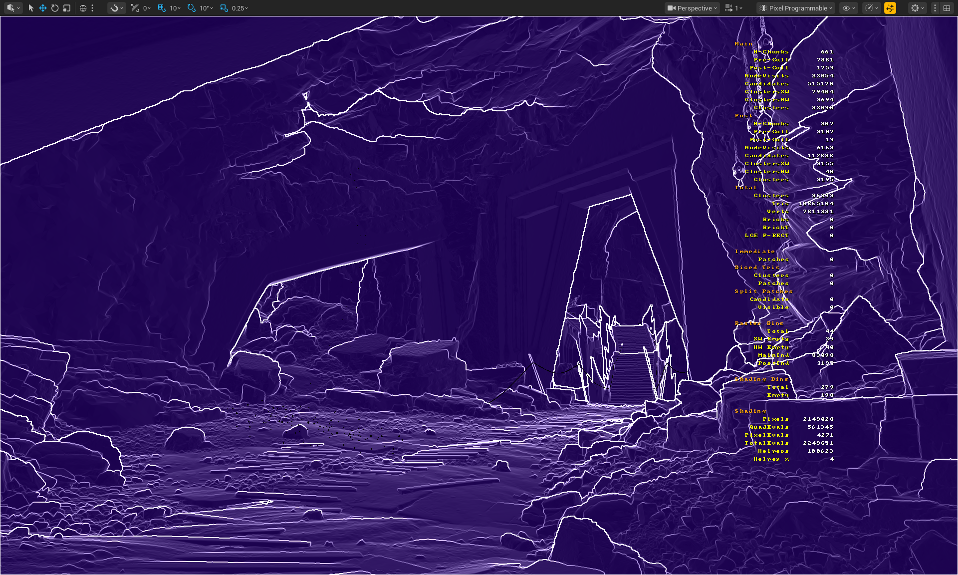Image resolution: width=958 pixels, height=575 pixels.
Task: Adjust the camera speed control showing 1
Action: (x=733, y=8)
